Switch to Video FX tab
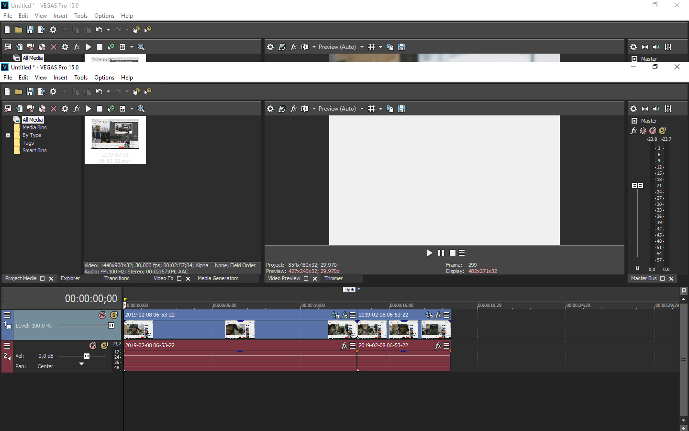Image resolution: width=689 pixels, height=431 pixels. click(164, 278)
